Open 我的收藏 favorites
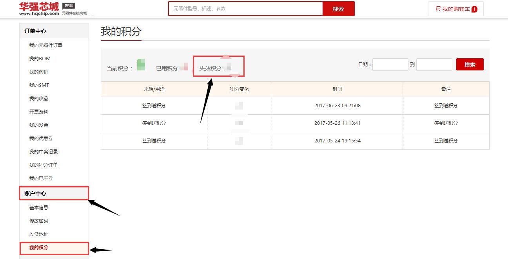Screen dimensions: 508x259 tap(39, 99)
